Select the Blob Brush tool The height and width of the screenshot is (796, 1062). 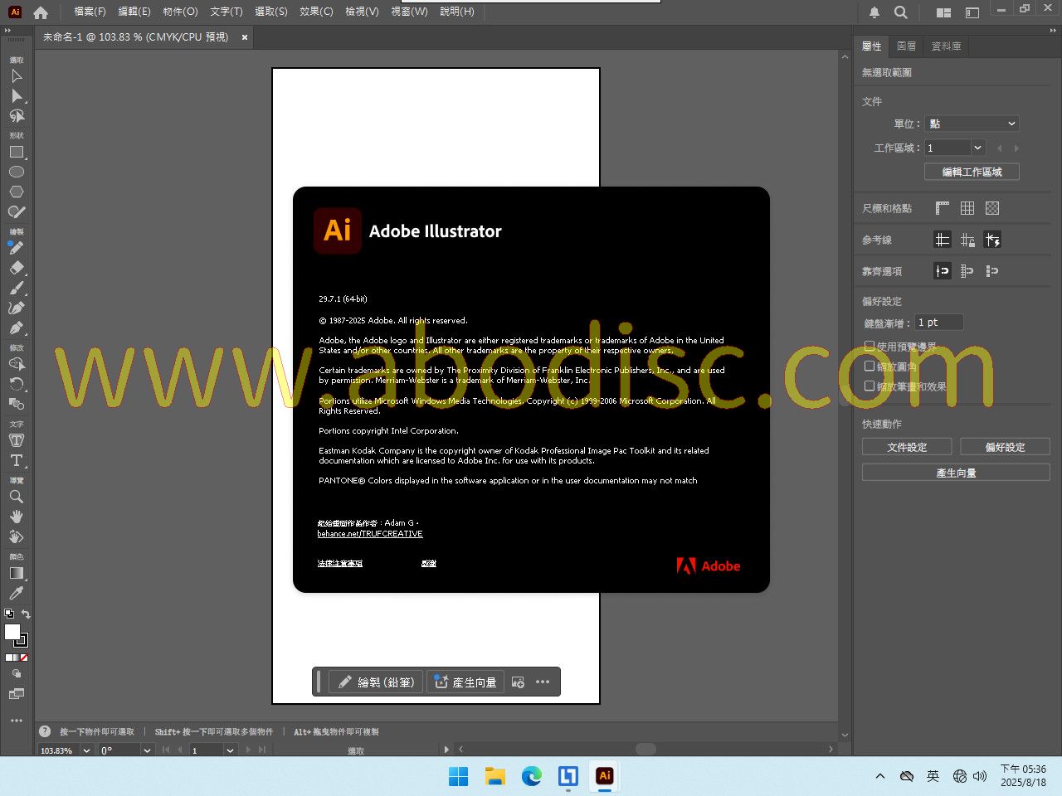coord(16,212)
